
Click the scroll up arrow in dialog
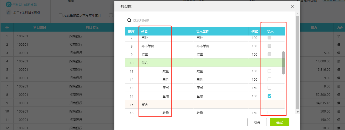click(x=297, y=14)
